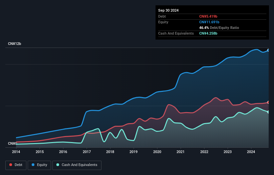Toggle the Equity series legend button
The width and height of the screenshot is (274, 175).
39,165
